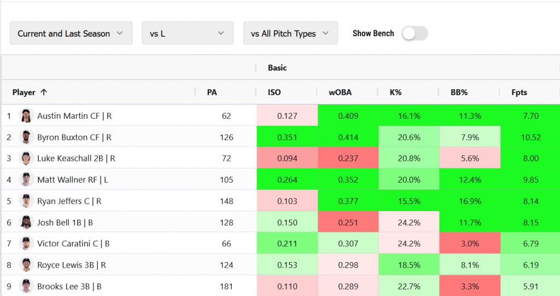Screen dimensions: 560x296
Task: Click Josh Bell's player headshot
Action: click(x=26, y=222)
